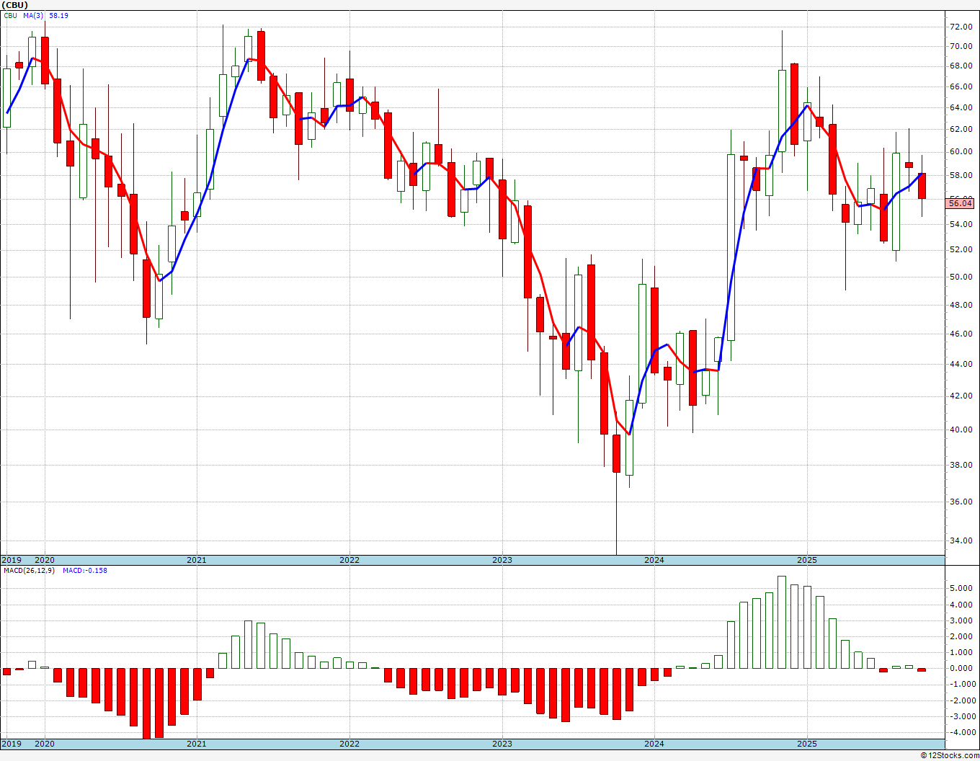Select 2025 on the MACD panel time axis
The height and width of the screenshot is (761, 980).
click(x=807, y=744)
